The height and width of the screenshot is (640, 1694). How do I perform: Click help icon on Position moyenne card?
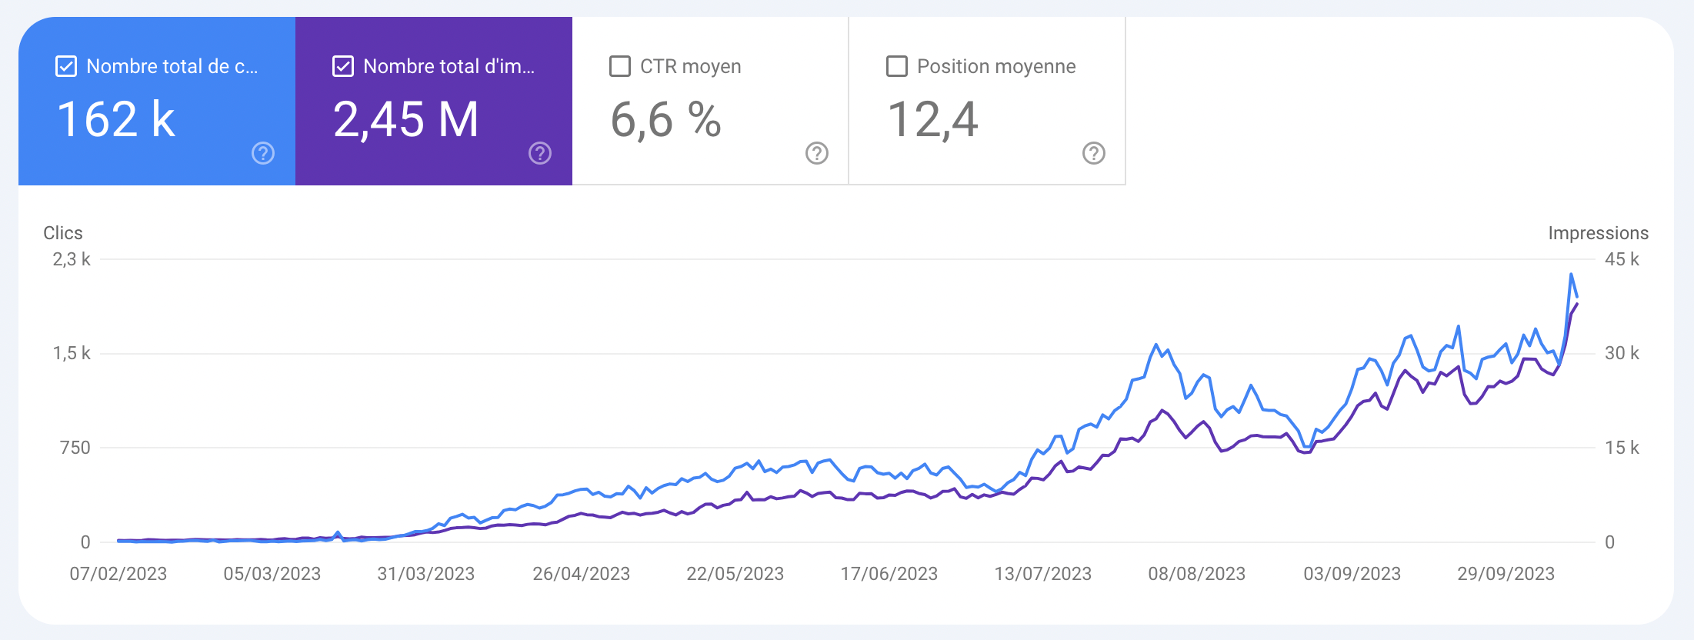point(1094,153)
